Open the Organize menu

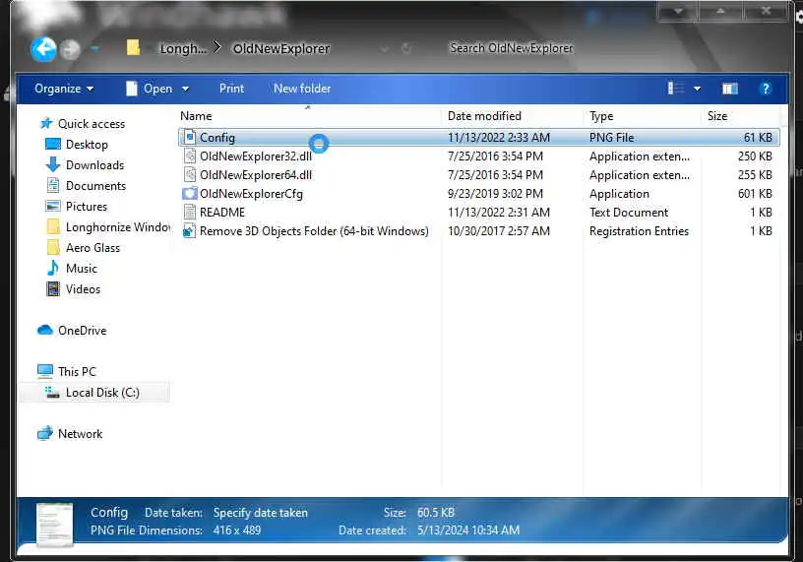point(64,89)
